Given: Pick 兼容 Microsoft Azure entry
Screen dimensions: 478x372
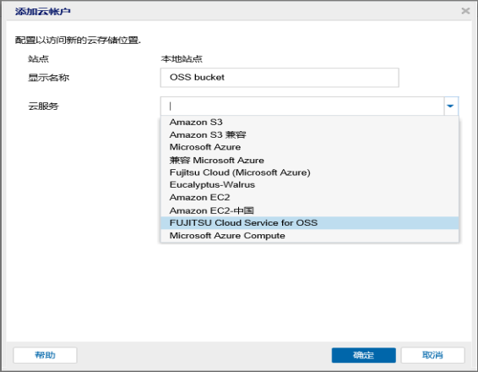Looking at the screenshot, I should click(x=309, y=160).
